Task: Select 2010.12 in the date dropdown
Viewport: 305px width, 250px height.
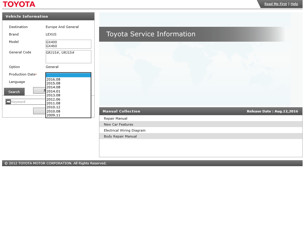Action: 68,107
